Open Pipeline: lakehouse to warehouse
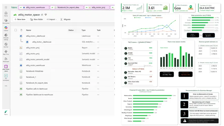Screen dimensions: 224x126 39,95
